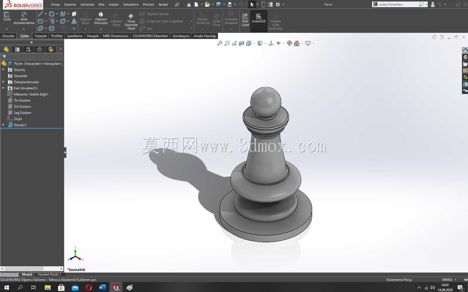Open the Araçlar menu

pos(114,4)
